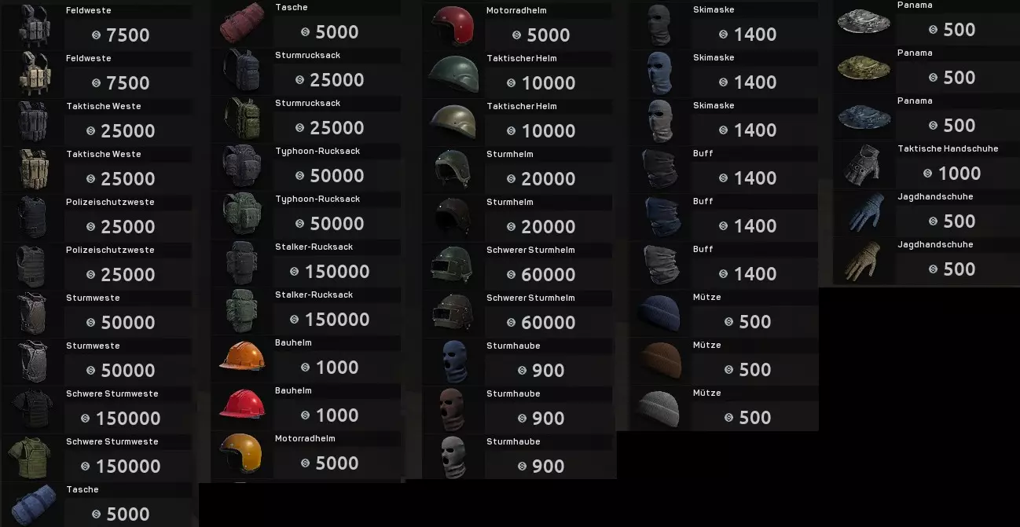Image resolution: width=1020 pixels, height=527 pixels.
Task: Click the first Polizeischutzweste label
Action: pyautogui.click(x=110, y=202)
